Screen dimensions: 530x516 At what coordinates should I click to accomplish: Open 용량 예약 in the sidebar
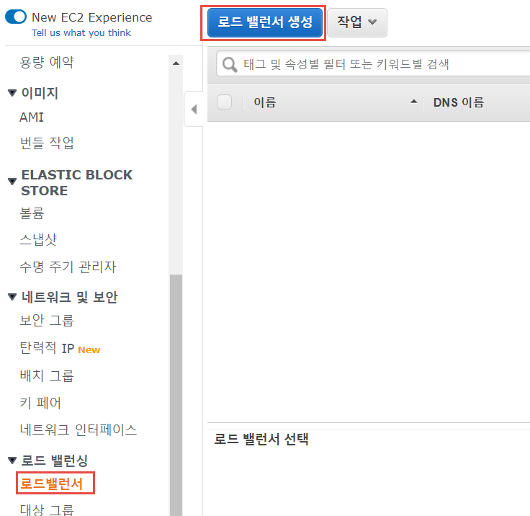47,62
